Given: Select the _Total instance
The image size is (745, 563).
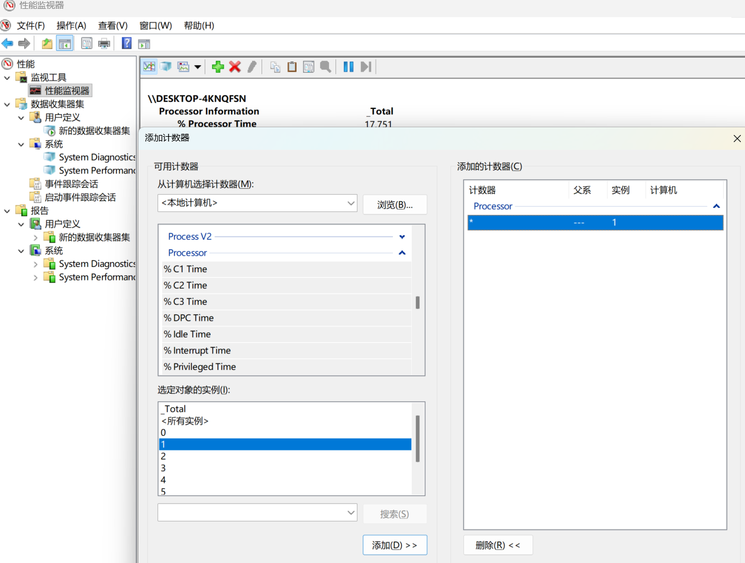Looking at the screenshot, I should [285, 409].
